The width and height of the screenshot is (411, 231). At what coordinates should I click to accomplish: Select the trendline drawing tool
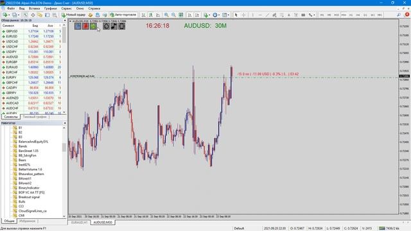click(267, 15)
